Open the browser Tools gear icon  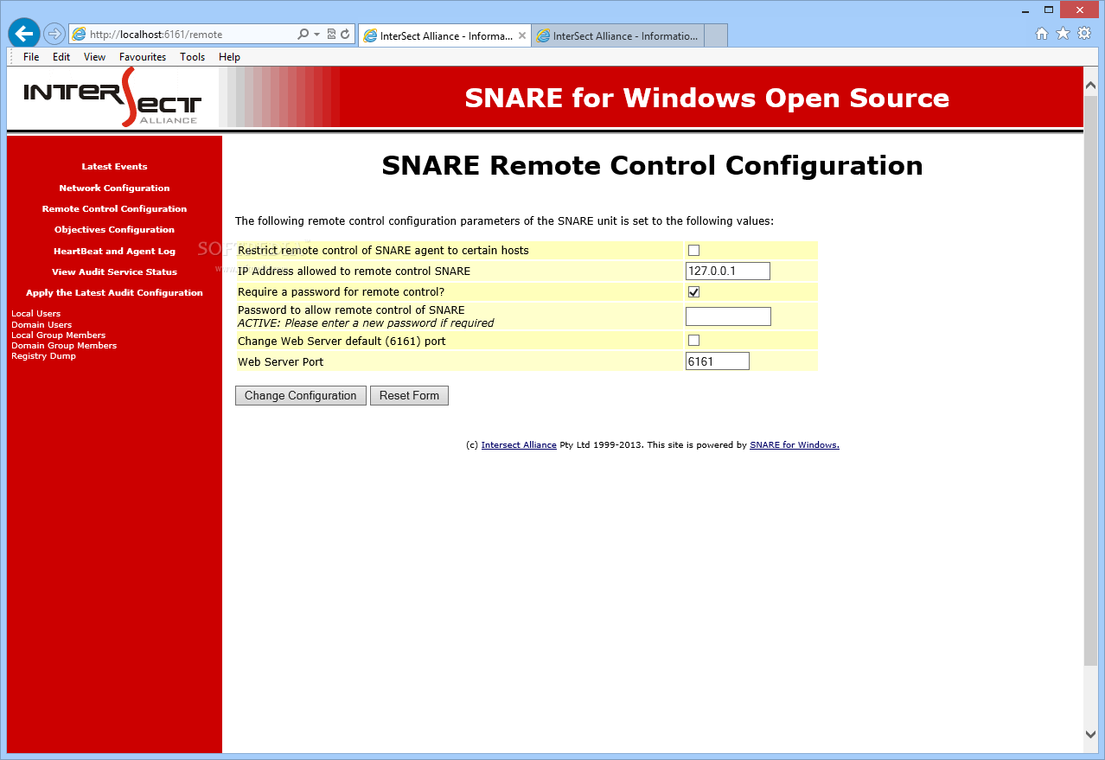pos(1084,34)
